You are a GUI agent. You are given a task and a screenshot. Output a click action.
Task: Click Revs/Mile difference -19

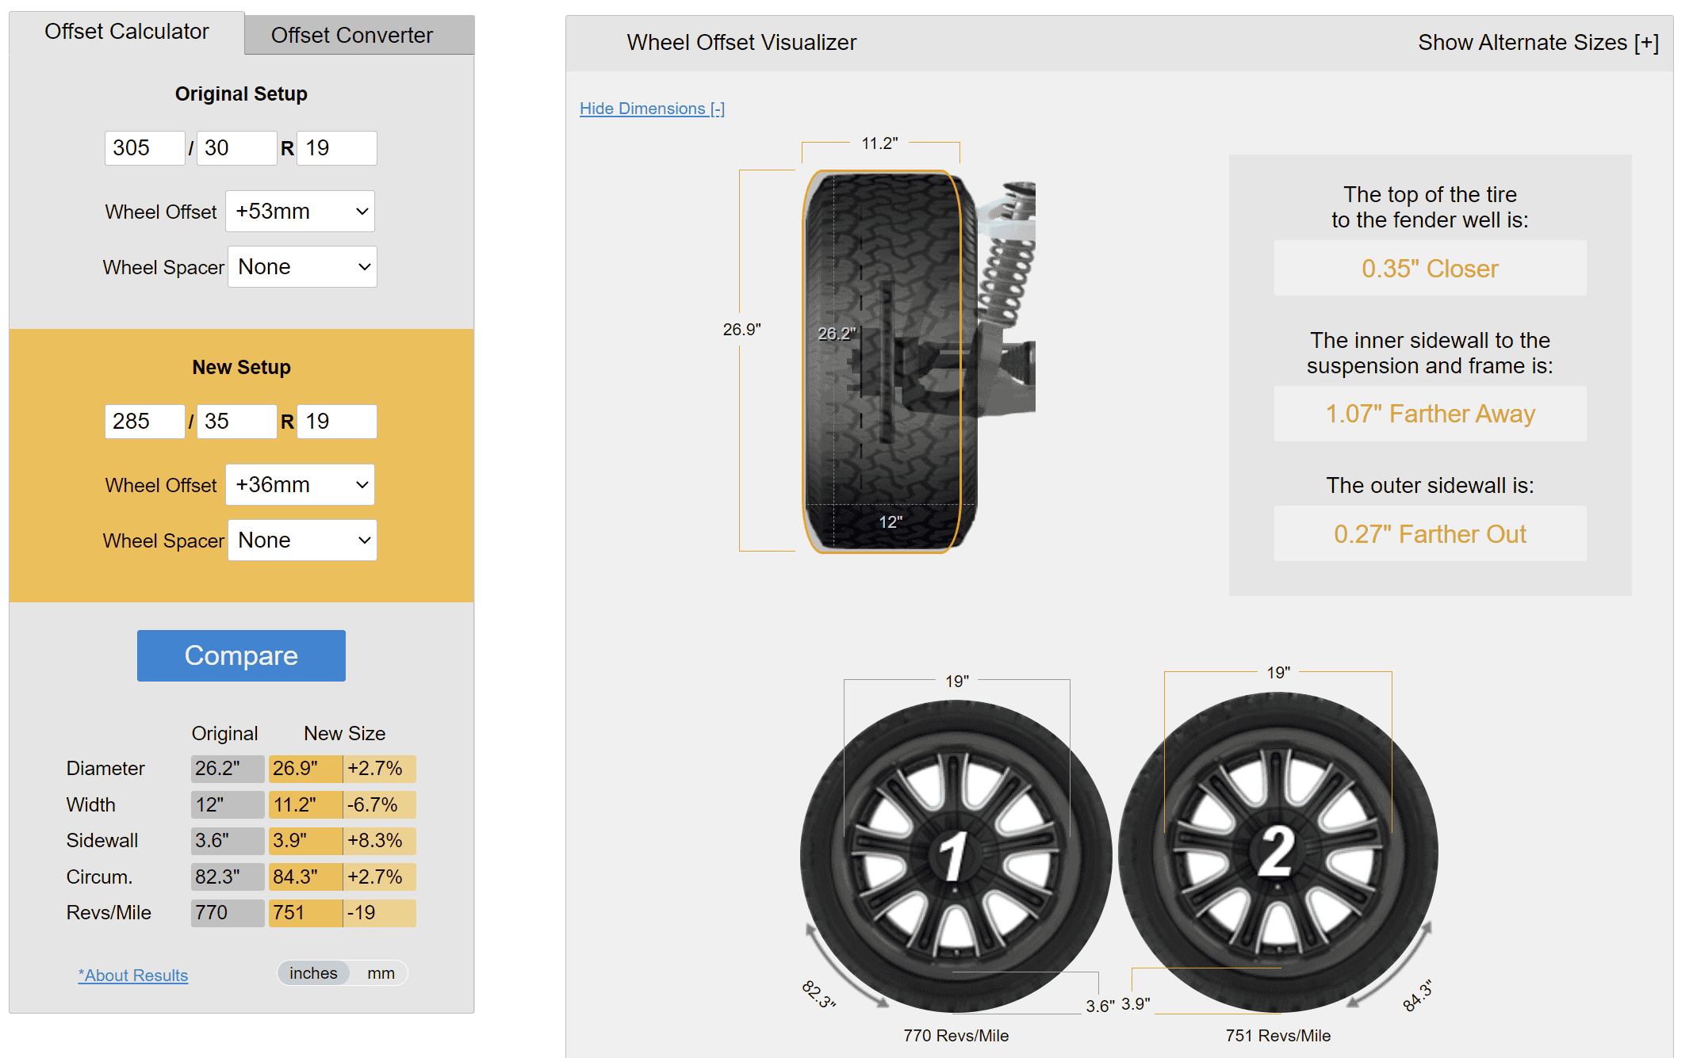click(x=380, y=913)
